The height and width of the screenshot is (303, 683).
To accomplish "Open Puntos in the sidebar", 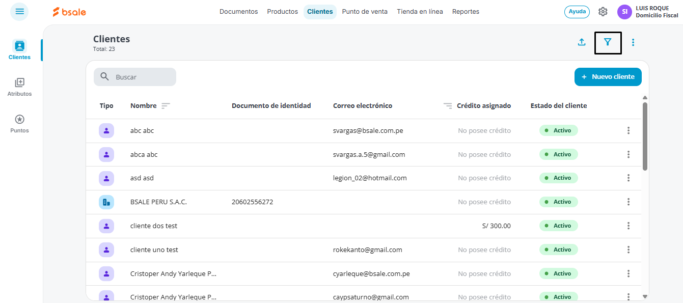I will 19,123.
